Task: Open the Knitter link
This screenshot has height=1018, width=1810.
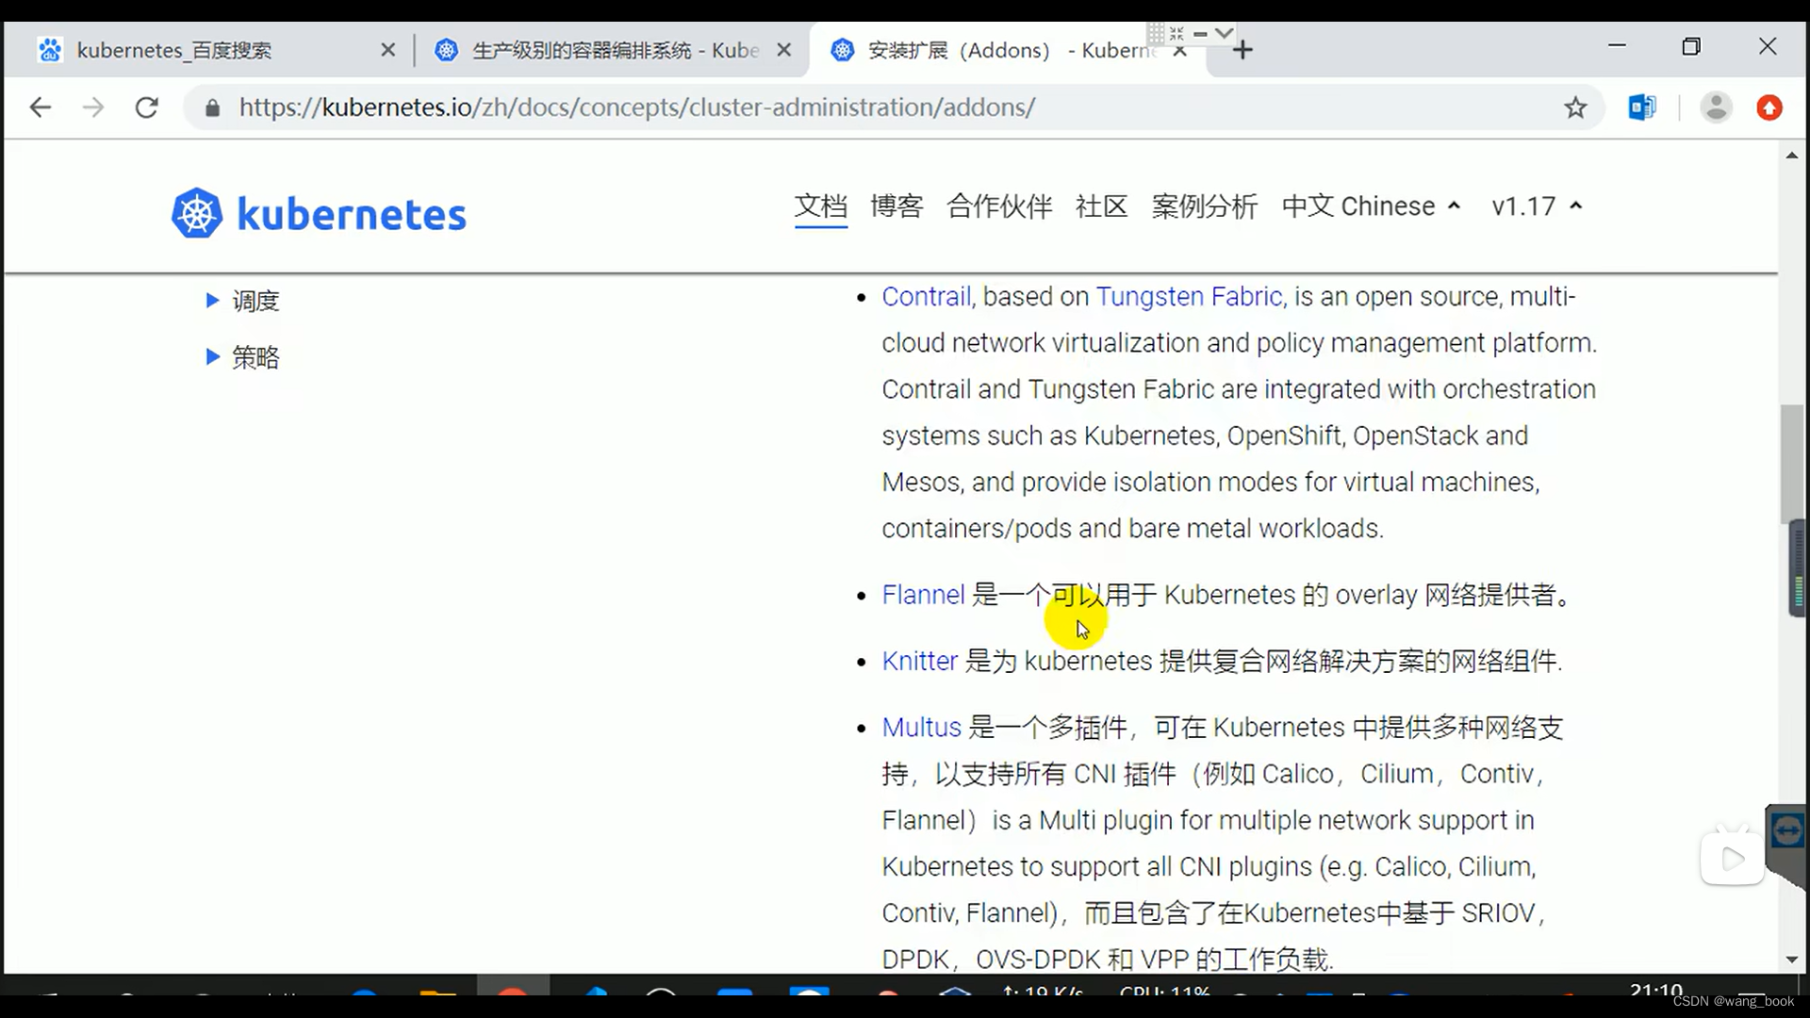Action: [919, 661]
